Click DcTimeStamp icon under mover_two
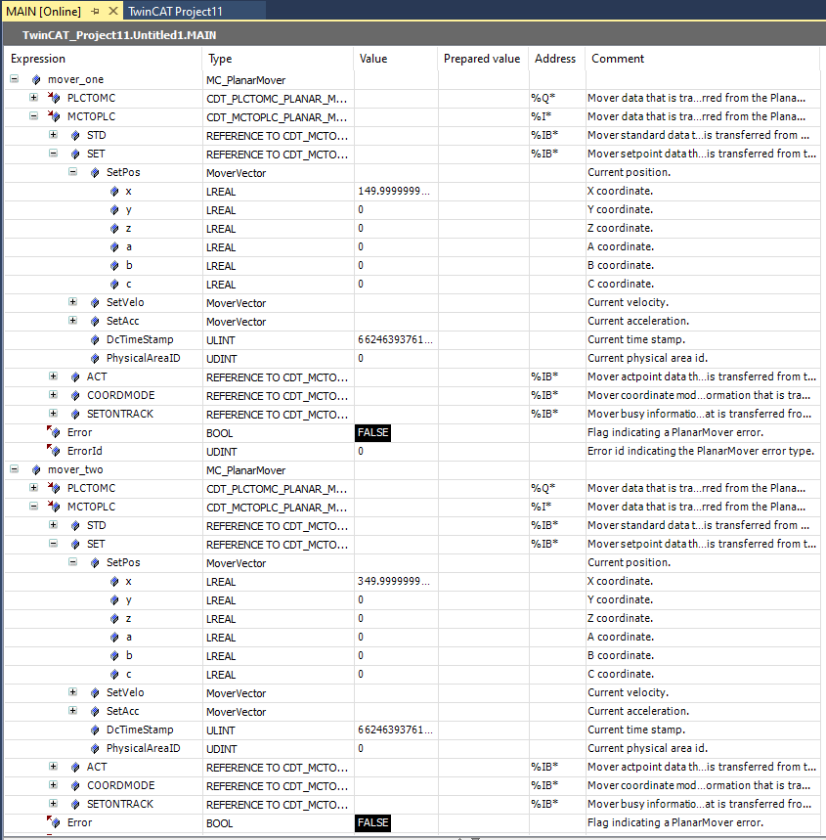Image resolution: width=826 pixels, height=840 pixels. click(x=95, y=729)
